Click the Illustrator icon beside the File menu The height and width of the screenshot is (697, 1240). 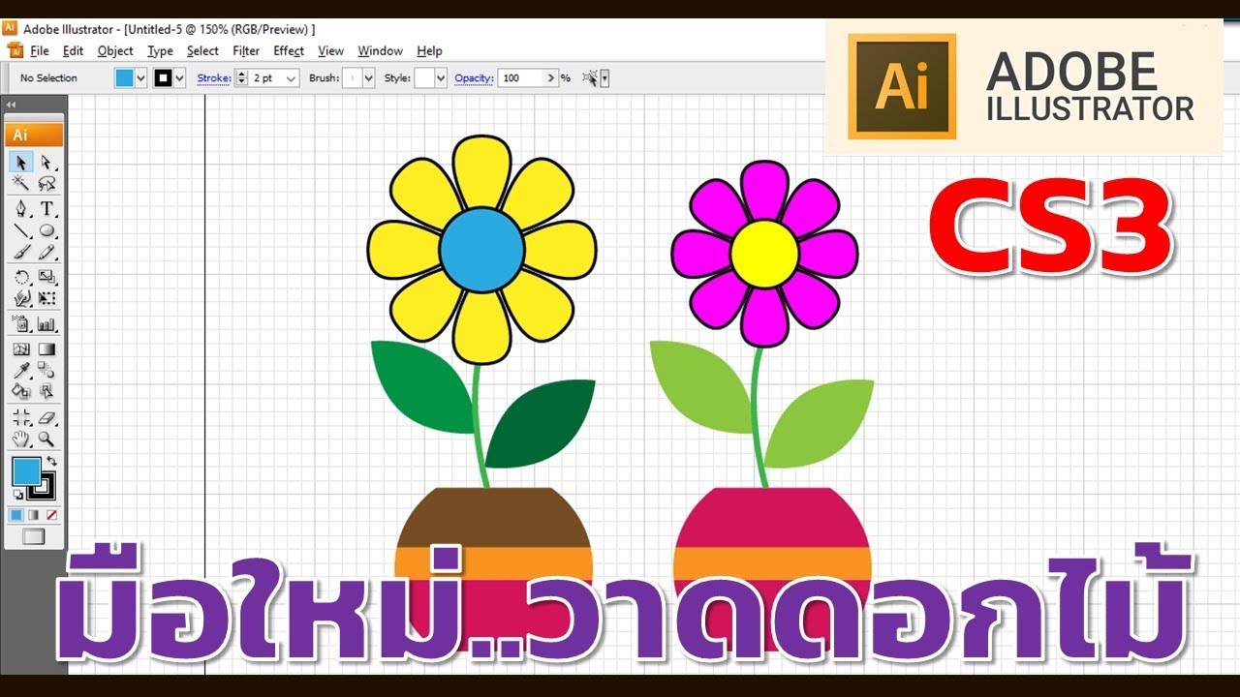(15, 50)
